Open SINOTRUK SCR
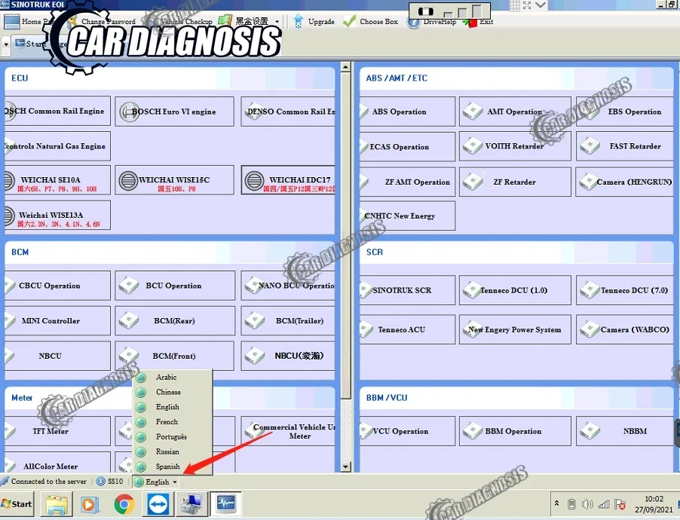 pos(407,290)
